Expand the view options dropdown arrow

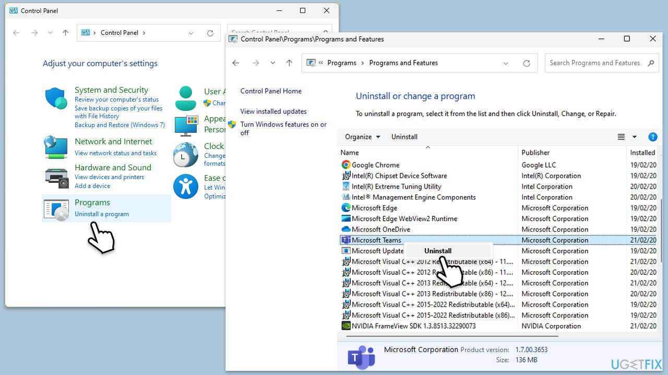(635, 137)
